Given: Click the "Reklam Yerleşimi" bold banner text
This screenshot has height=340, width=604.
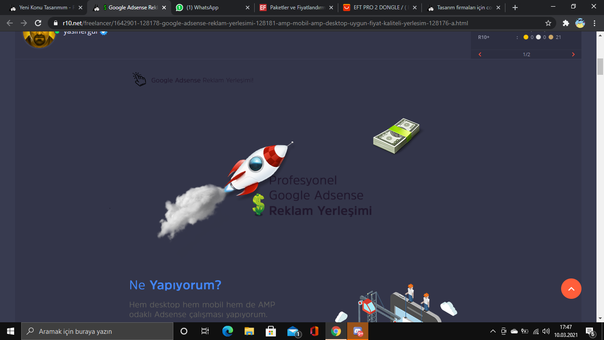Looking at the screenshot, I should tap(321, 210).
